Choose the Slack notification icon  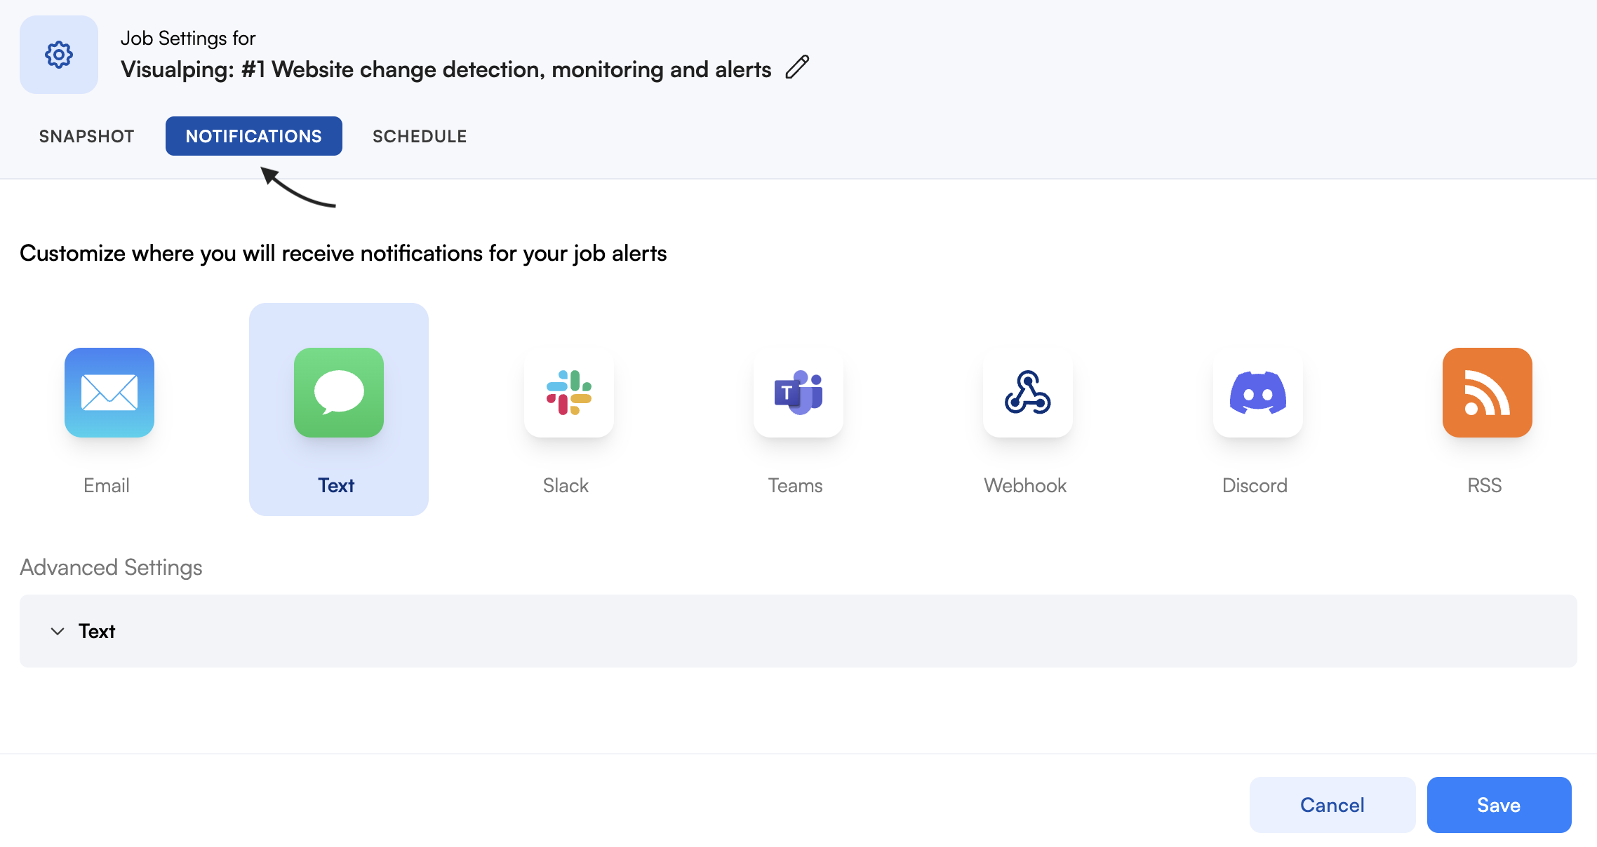pyautogui.click(x=569, y=393)
